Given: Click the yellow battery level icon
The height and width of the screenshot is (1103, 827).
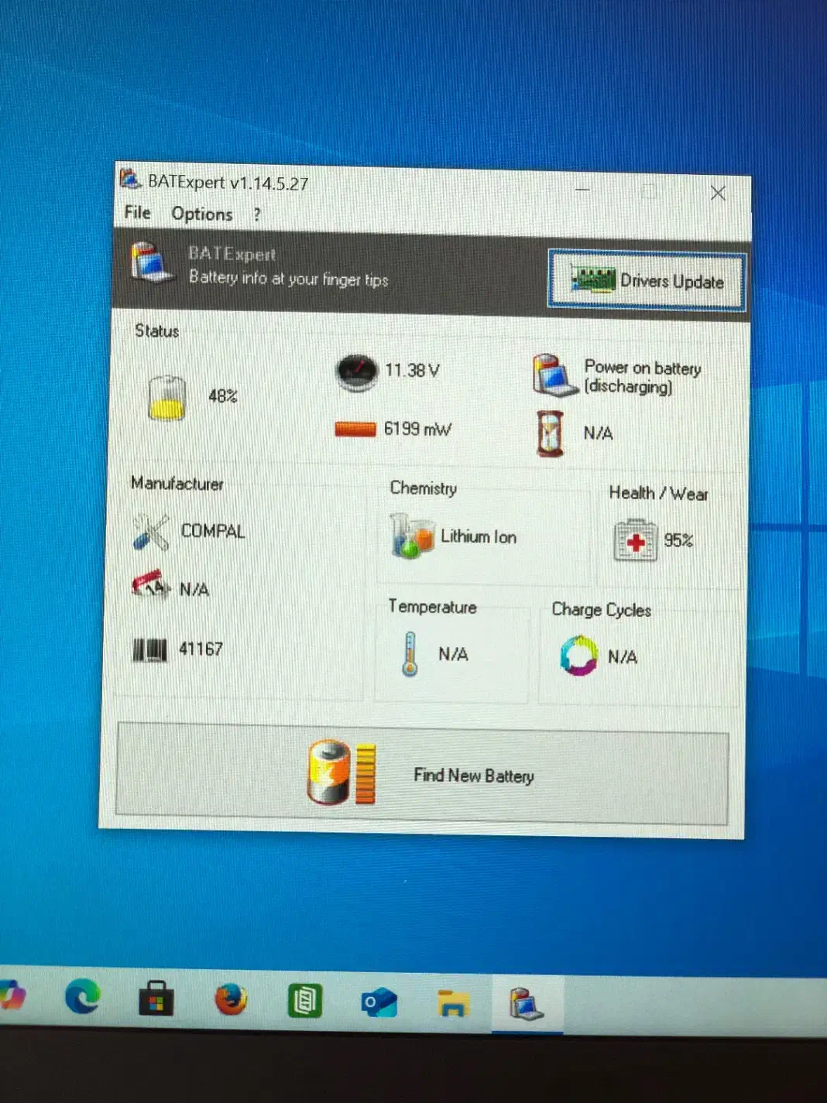Looking at the screenshot, I should pos(166,398).
